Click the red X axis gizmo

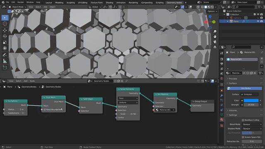206,22
